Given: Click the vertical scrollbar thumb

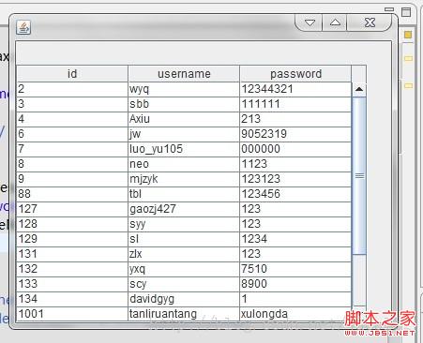Looking at the screenshot, I should tap(359, 176).
